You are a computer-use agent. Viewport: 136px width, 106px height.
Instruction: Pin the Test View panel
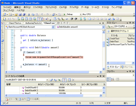(130, 23)
